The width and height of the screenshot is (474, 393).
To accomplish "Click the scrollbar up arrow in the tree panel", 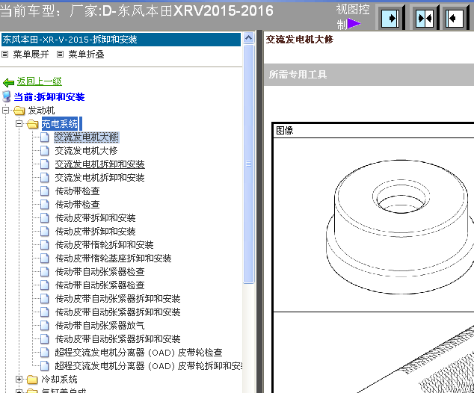I will (x=248, y=38).
